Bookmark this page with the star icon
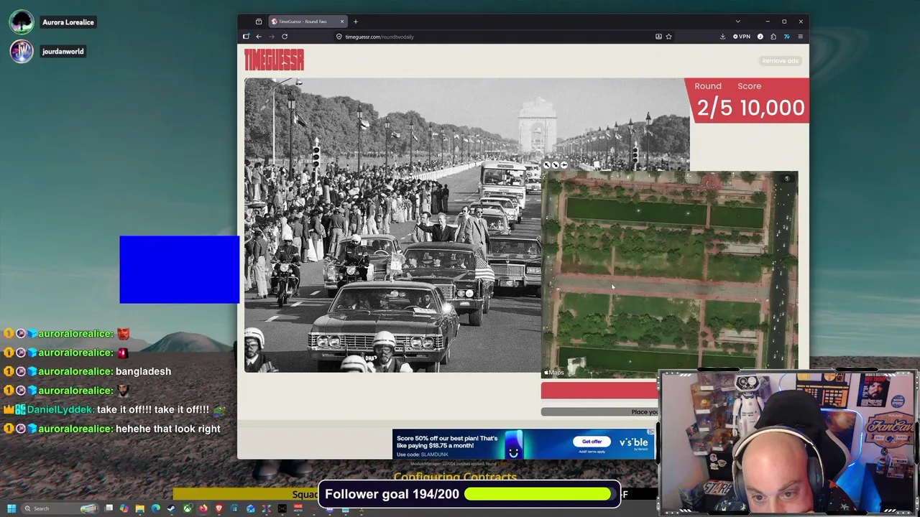This screenshot has height=517, width=920. (668, 37)
